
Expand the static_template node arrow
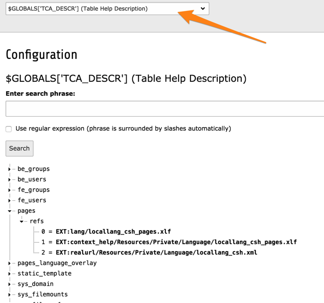9,274
